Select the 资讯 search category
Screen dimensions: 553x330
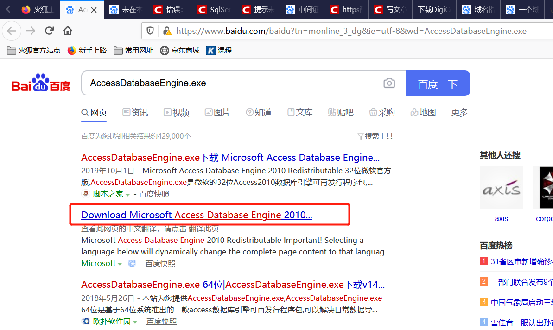(x=135, y=113)
